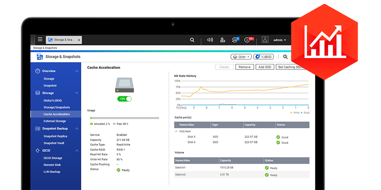Image resolution: width=381 pixels, height=190 pixels.
Task: Turn off the Cache Acceleration ON switch
Action: click(x=124, y=99)
